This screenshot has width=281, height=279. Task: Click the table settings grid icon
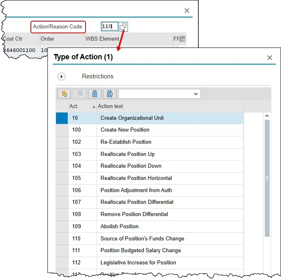(182, 39)
